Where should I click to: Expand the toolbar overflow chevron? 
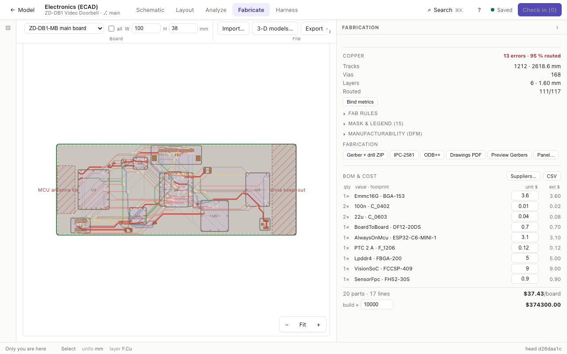[x=330, y=31]
